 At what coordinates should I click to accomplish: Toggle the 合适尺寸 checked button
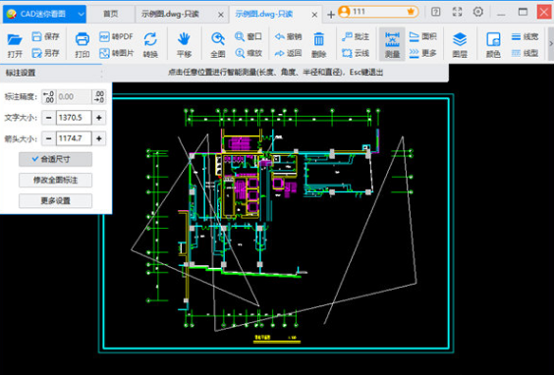point(55,159)
